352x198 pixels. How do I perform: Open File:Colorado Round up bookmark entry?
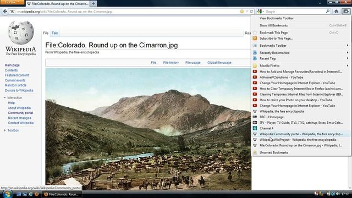coord(301,145)
